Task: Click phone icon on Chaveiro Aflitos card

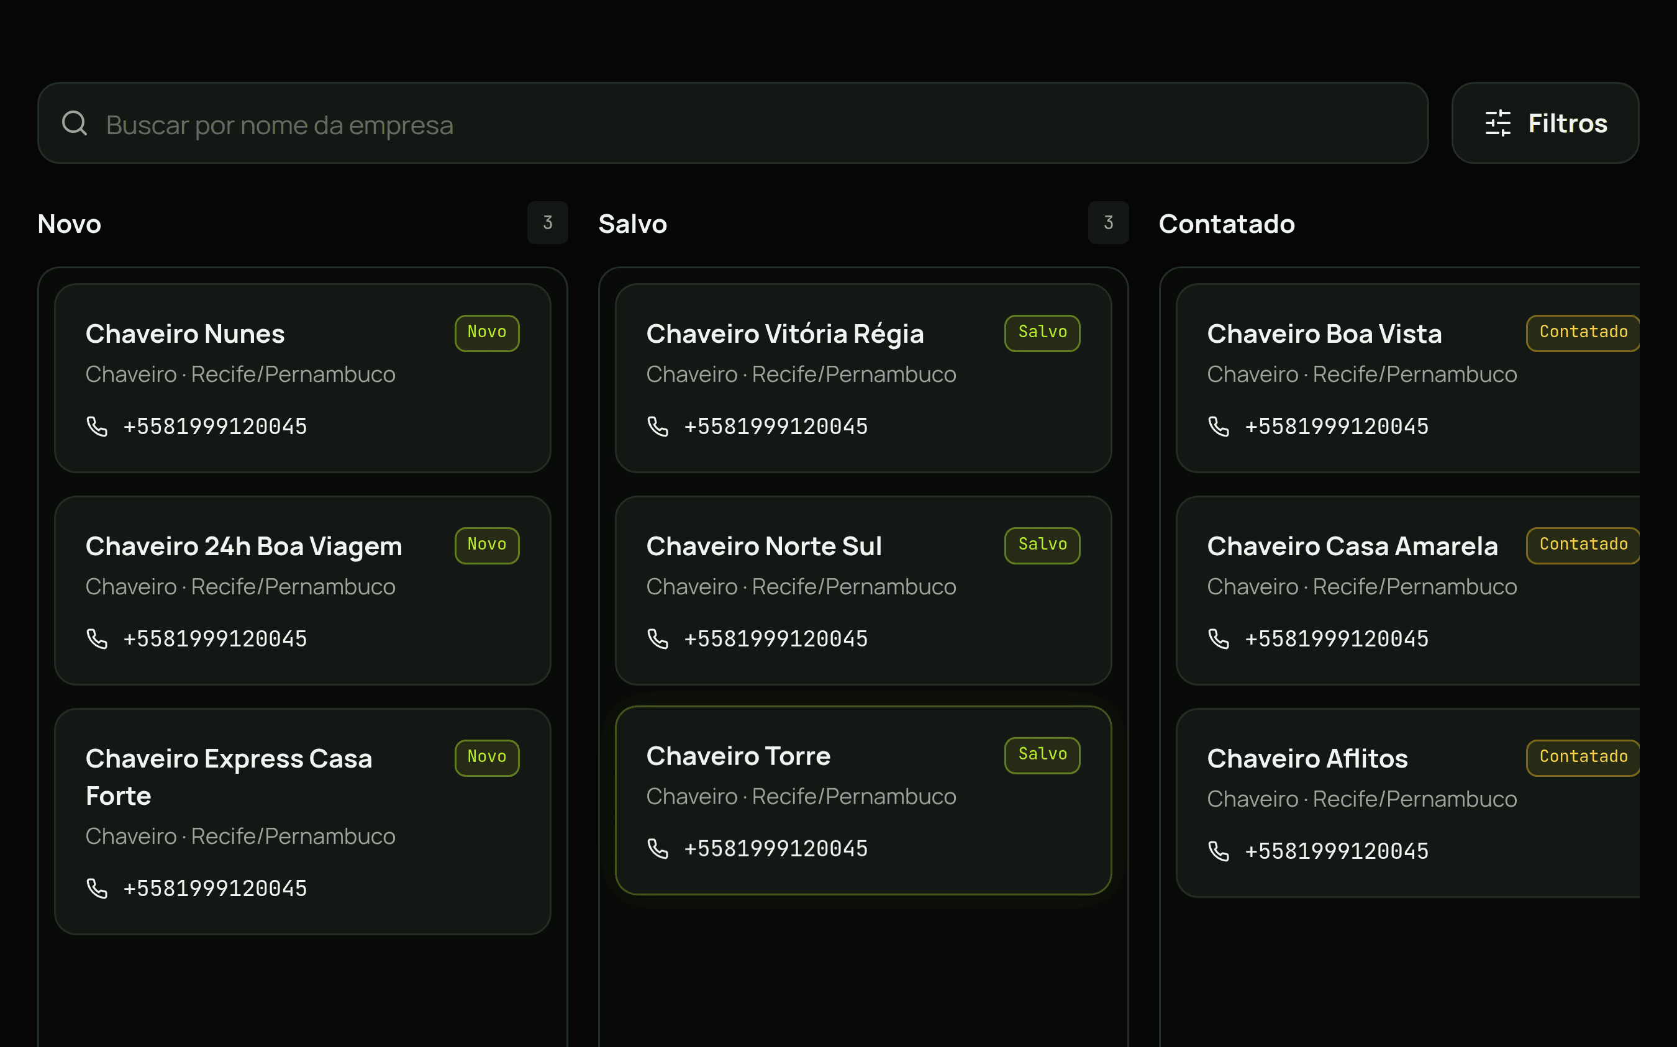Action: pyautogui.click(x=1219, y=850)
